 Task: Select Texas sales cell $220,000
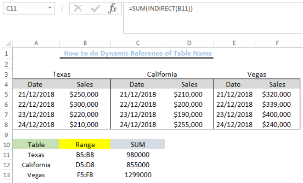[x=84, y=115]
